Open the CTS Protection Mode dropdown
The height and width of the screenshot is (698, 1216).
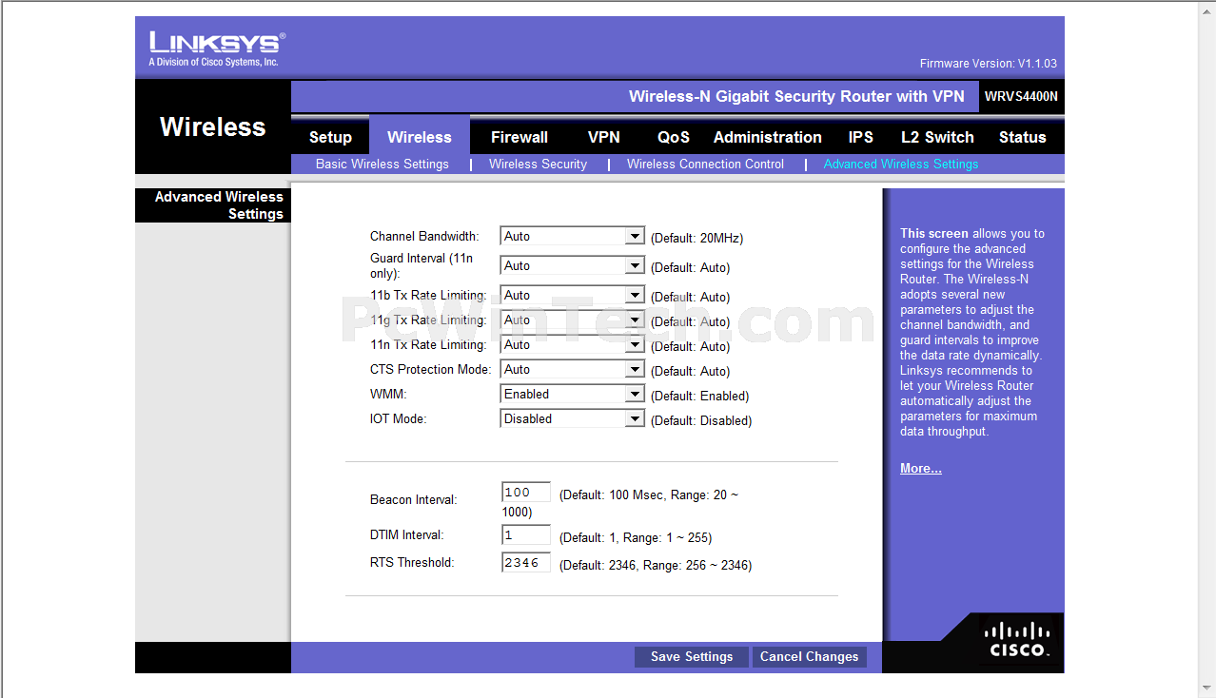click(x=573, y=370)
